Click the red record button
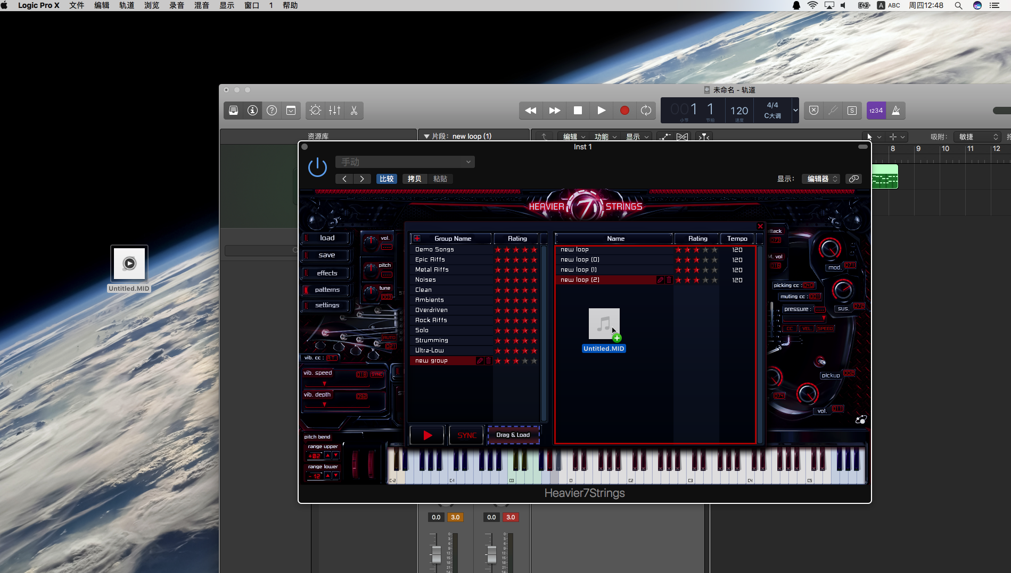 tap(624, 111)
